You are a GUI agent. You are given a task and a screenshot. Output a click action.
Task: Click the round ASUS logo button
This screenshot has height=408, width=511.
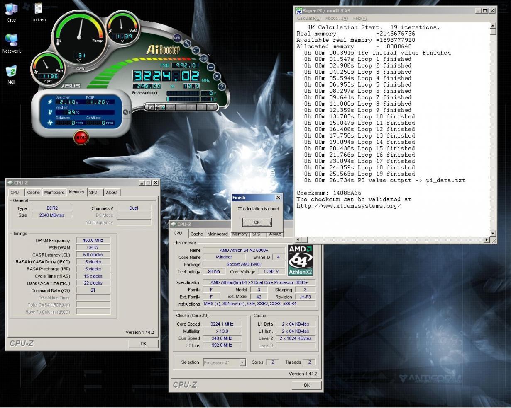pos(204,58)
